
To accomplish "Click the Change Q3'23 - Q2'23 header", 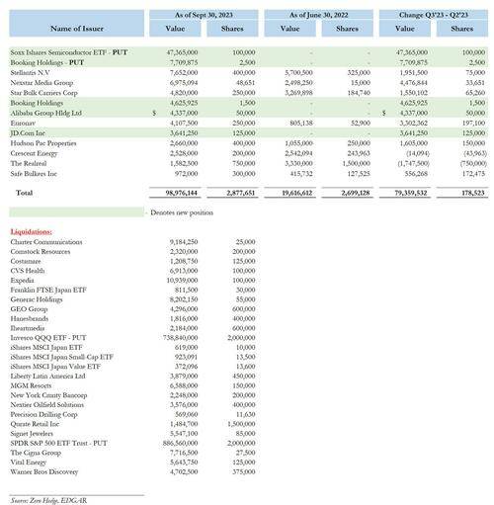I will pos(434,15).
